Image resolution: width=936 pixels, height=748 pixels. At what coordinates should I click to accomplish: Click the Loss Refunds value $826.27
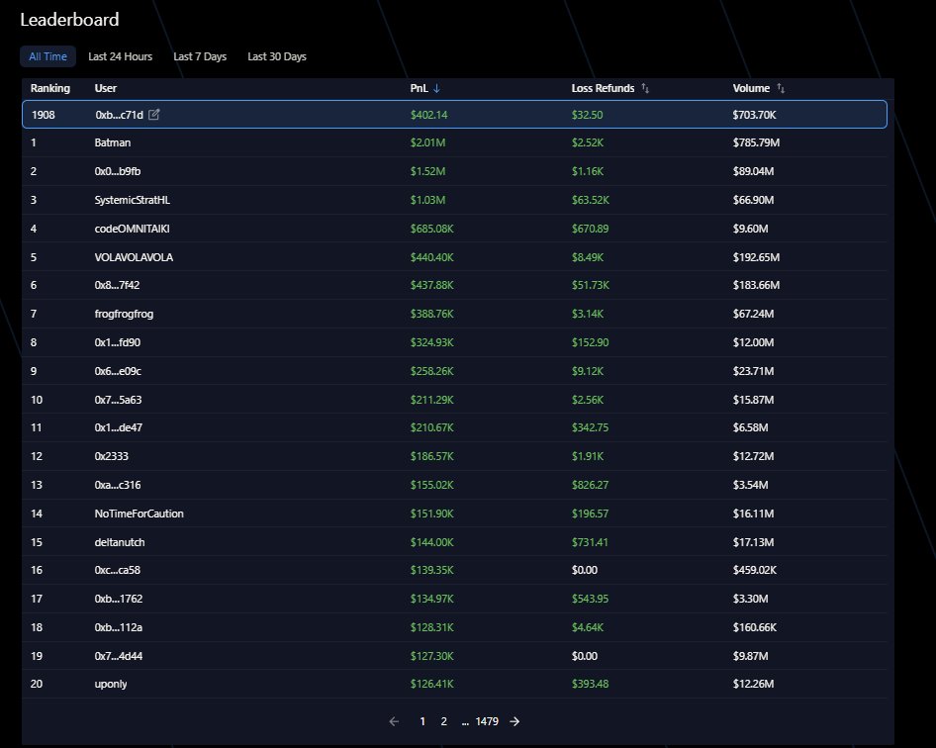590,485
